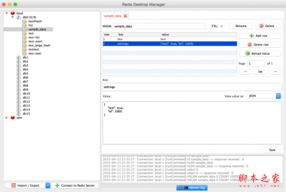286x192 pixels.
Task: Click the key icon beside tets-zset
Action: (25, 53)
